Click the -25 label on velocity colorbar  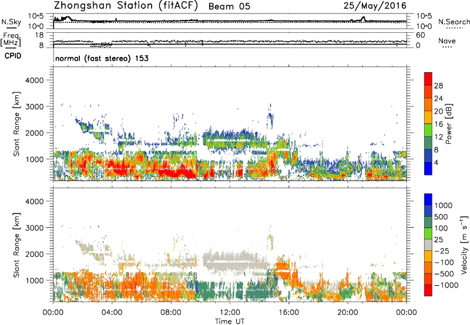click(x=442, y=251)
